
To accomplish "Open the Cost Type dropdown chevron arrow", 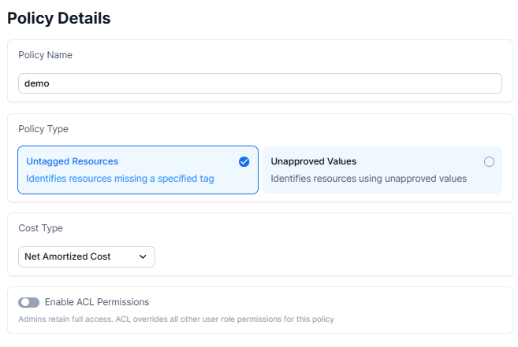I will click(x=143, y=257).
